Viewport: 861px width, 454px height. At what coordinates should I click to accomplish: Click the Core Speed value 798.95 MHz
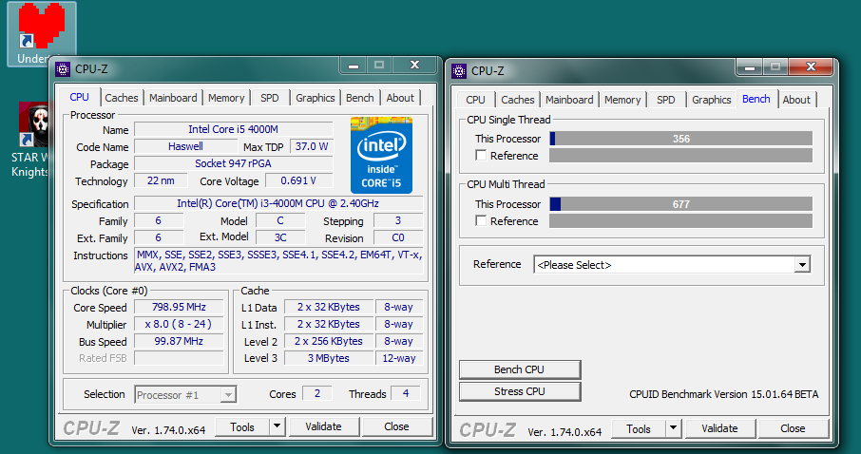(179, 307)
